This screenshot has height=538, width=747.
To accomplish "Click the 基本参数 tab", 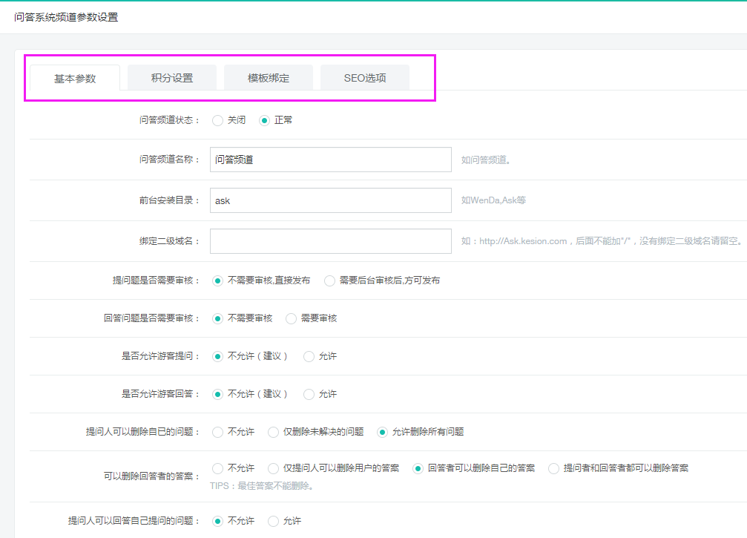I will coord(75,78).
